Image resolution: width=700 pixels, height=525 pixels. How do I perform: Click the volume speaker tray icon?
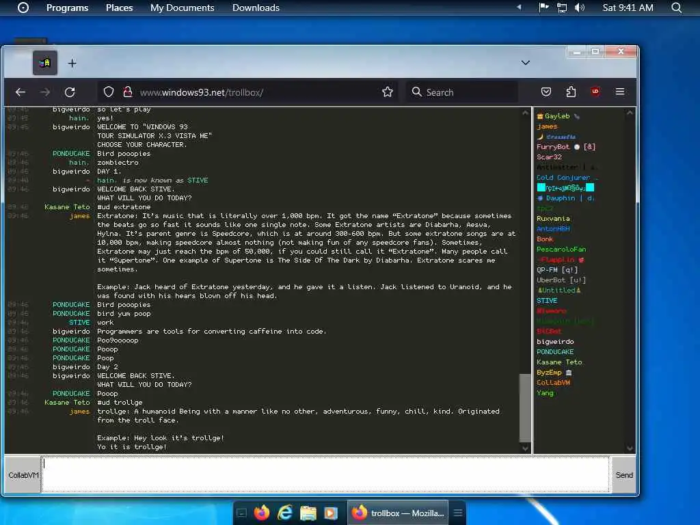pos(580,8)
